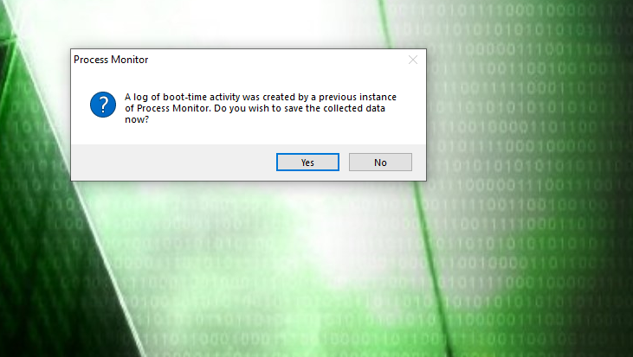Click the white dialog body below message
This screenshot has width=633, height=357.
tap(258, 135)
